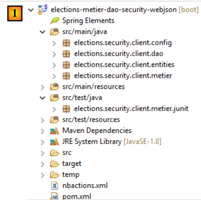Select the elections.security.client.metier package
The width and height of the screenshot is (201, 203).
point(123,76)
